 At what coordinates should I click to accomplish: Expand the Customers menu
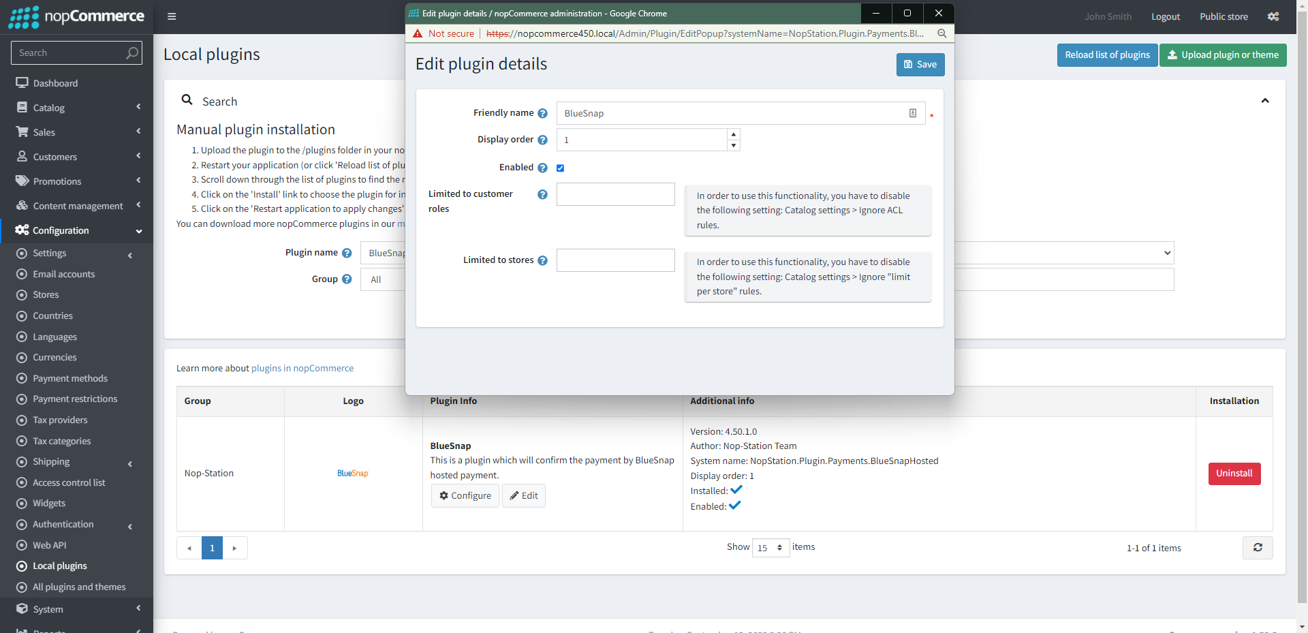point(76,157)
